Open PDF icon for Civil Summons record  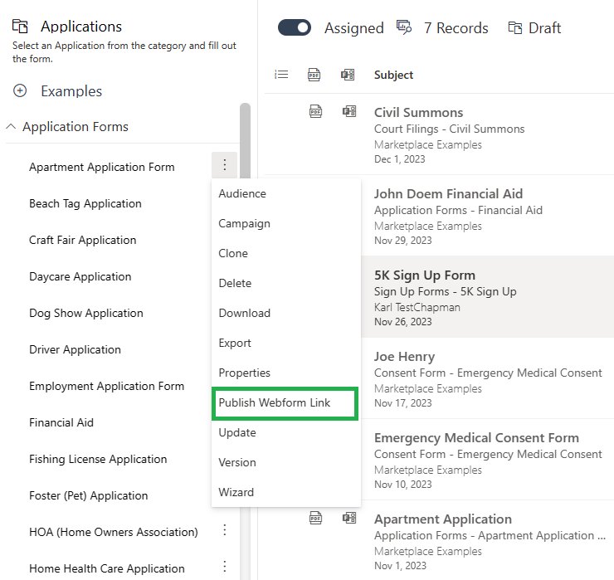click(x=315, y=112)
